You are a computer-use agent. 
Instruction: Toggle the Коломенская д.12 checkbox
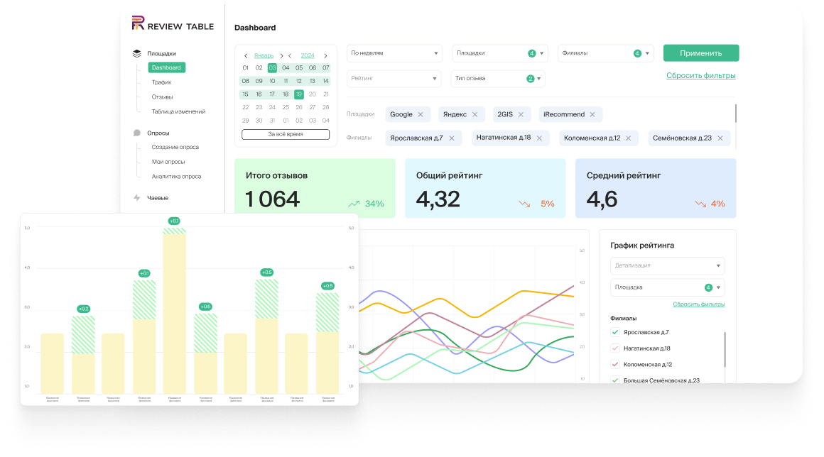[x=615, y=364]
